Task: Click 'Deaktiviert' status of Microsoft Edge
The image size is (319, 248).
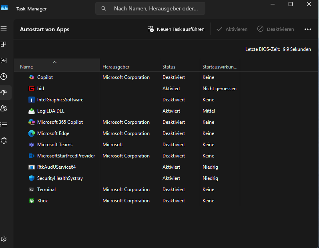Action: (x=174, y=133)
